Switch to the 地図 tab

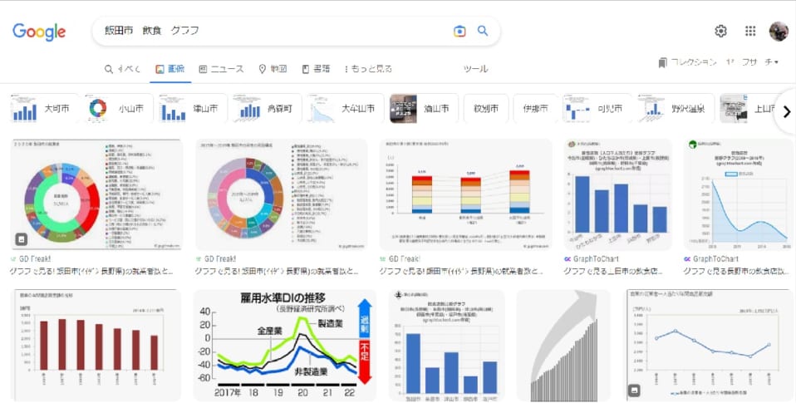273,68
